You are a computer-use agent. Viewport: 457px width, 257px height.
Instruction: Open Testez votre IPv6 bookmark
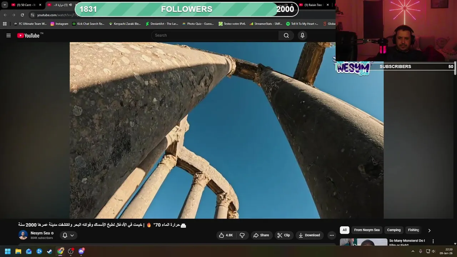[232, 24]
